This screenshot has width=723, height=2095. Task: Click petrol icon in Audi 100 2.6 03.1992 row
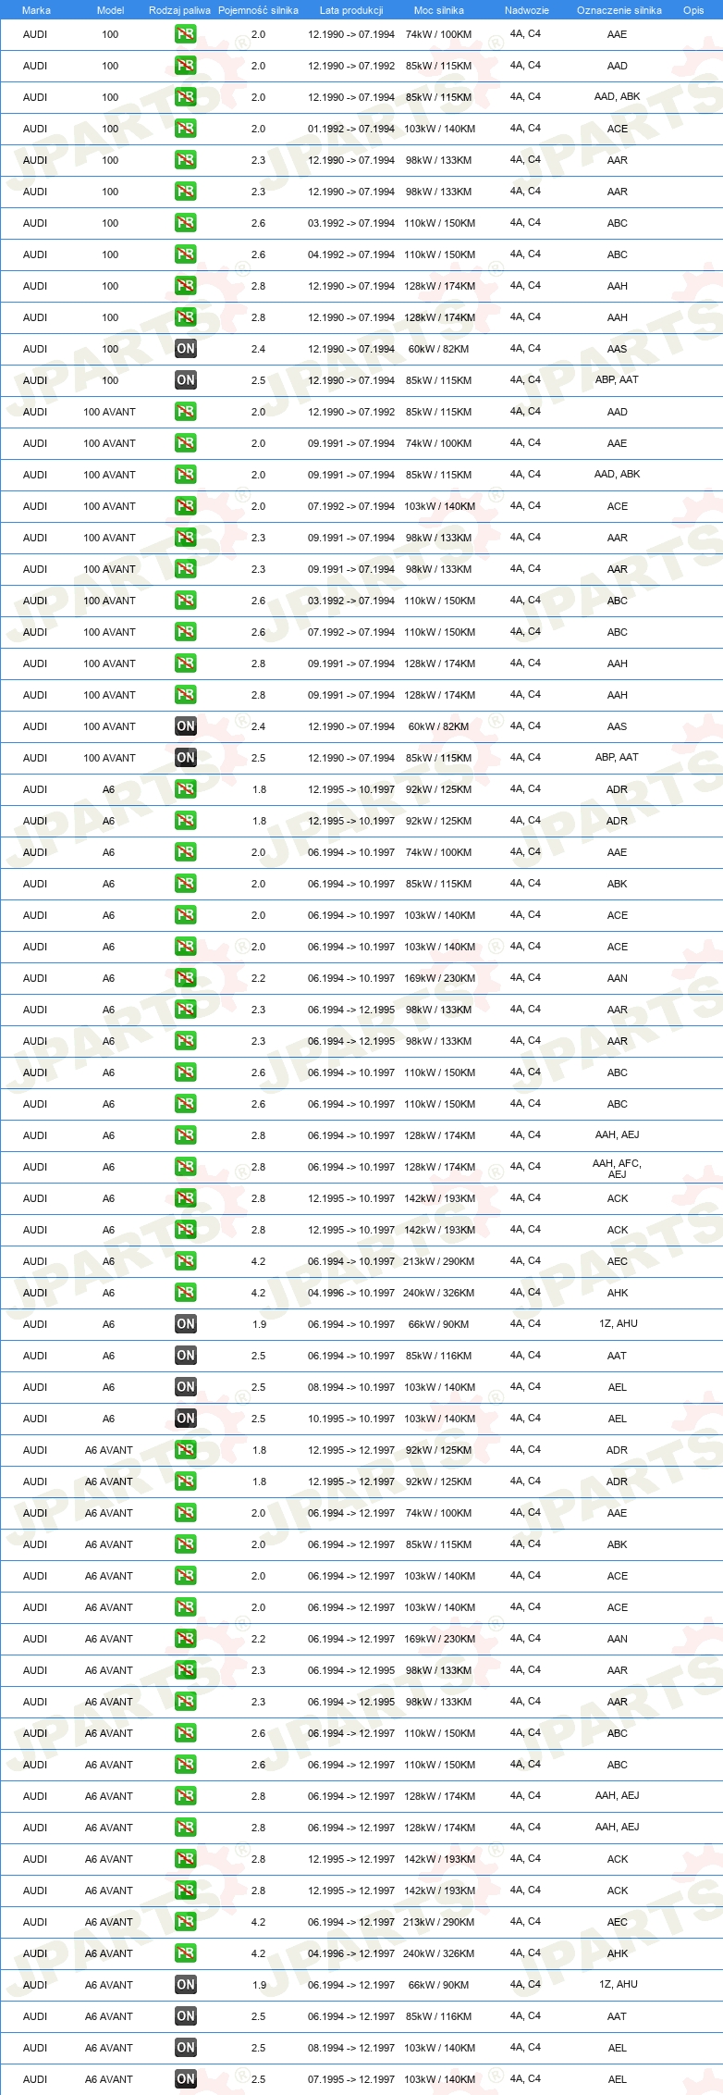[x=186, y=223]
